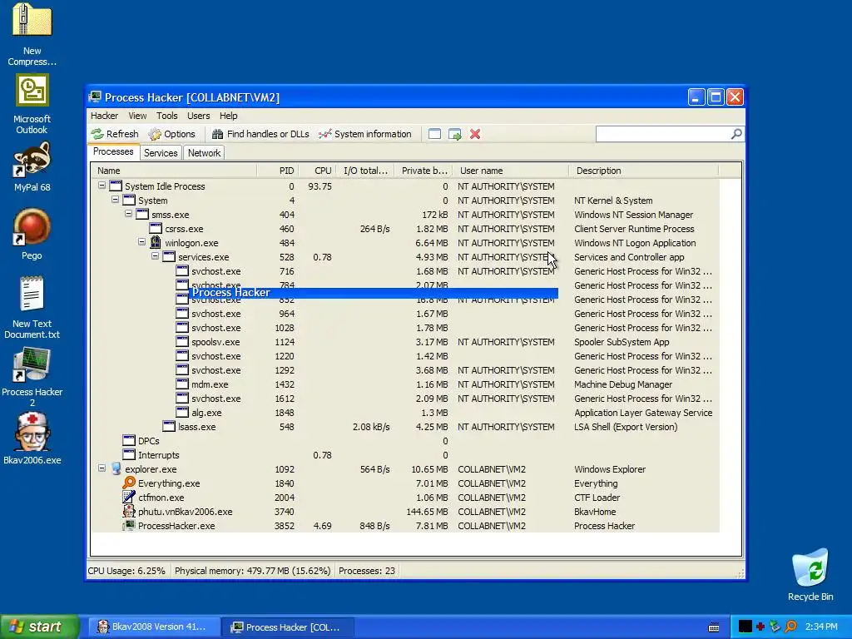Image resolution: width=852 pixels, height=639 pixels.
Task: Select the Processes tab
Action: coord(113,151)
